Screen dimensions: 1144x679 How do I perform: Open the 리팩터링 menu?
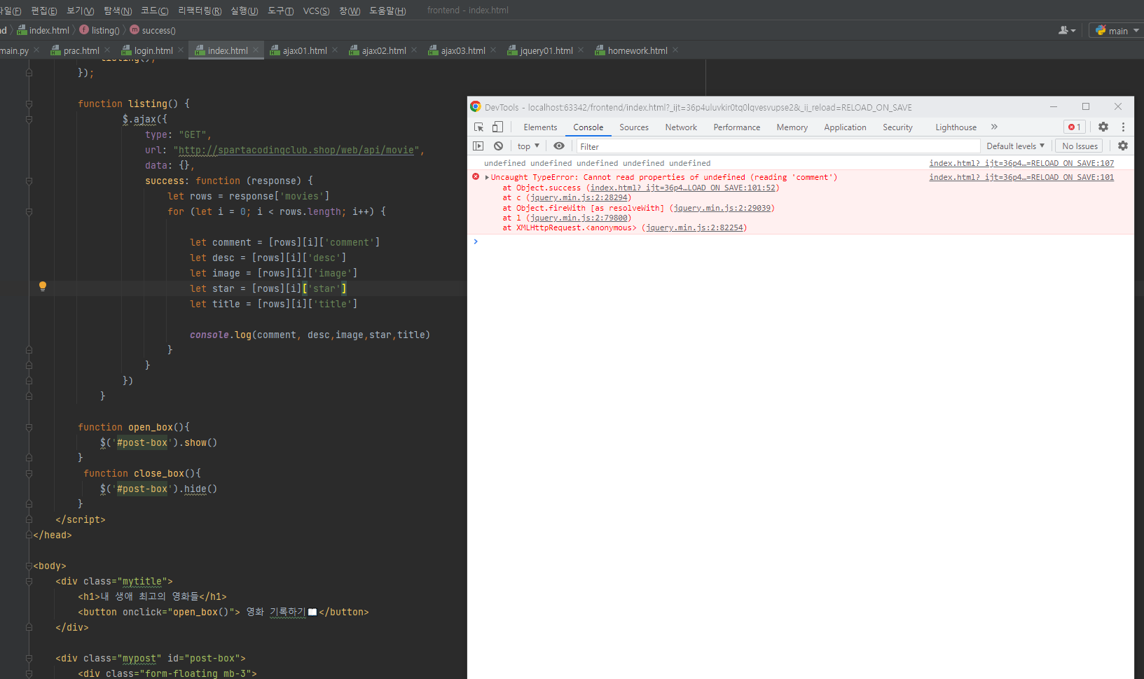[x=200, y=10]
